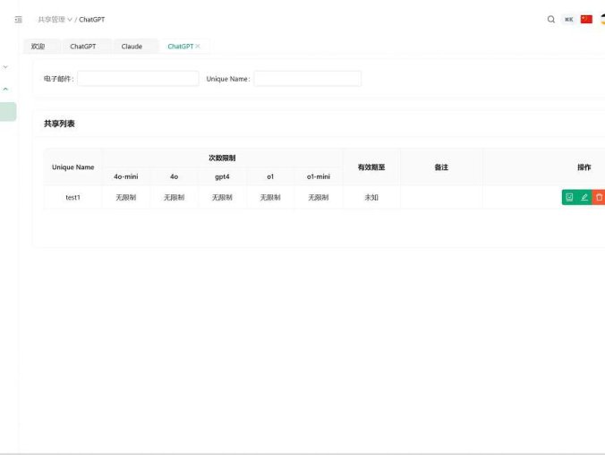Viewport: 605px width, 455px height.
Task: Open the 共享管理 breadcrumb dropdown
Action: point(55,20)
